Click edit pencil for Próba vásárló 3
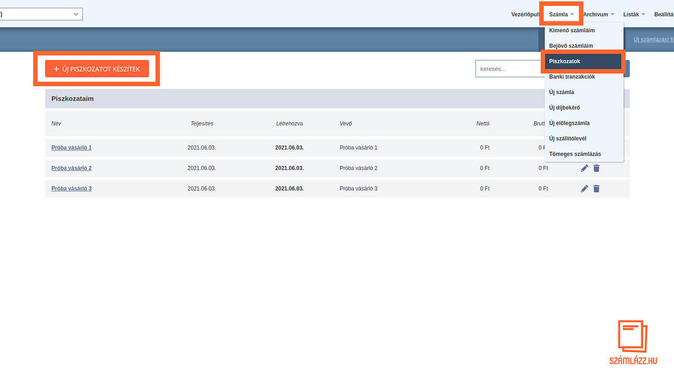Viewport: 674px width, 384px height. pos(584,189)
